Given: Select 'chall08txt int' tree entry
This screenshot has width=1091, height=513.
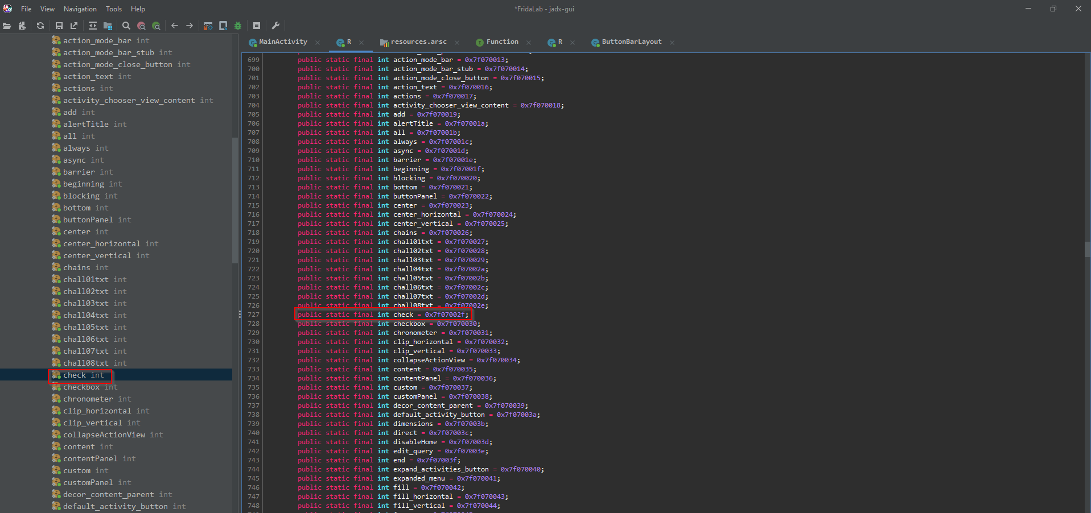Looking at the screenshot, I should click(x=95, y=363).
